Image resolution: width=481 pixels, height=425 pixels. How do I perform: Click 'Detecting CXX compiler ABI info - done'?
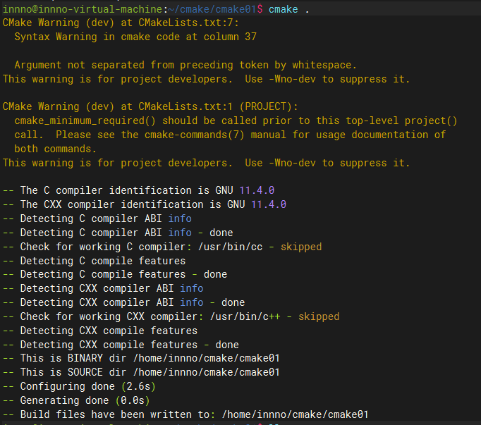pyautogui.click(x=123, y=302)
